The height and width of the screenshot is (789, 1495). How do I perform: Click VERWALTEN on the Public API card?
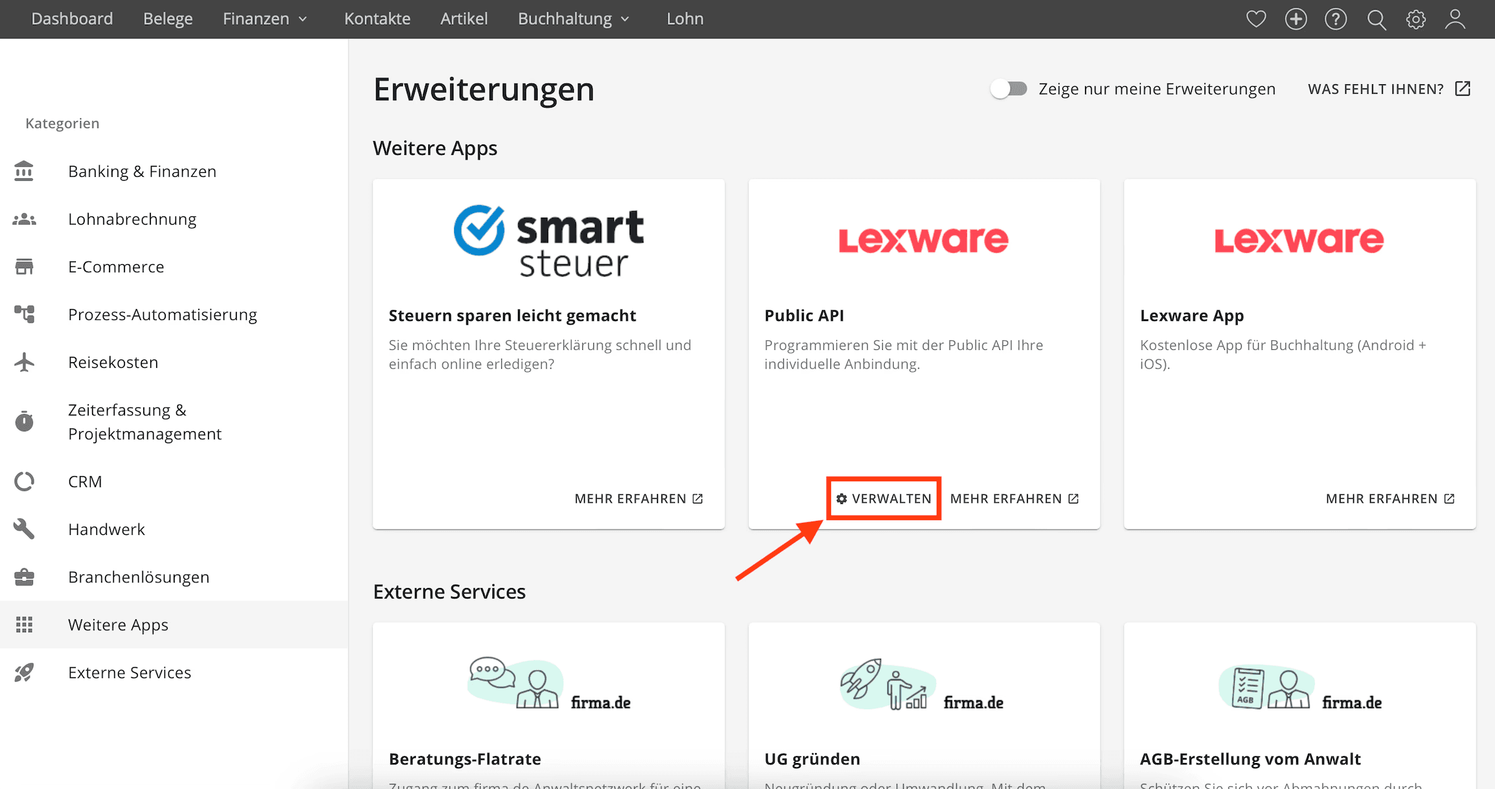(884, 498)
